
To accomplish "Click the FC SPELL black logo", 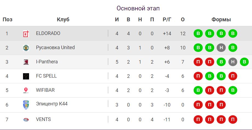I will point(26,76).
